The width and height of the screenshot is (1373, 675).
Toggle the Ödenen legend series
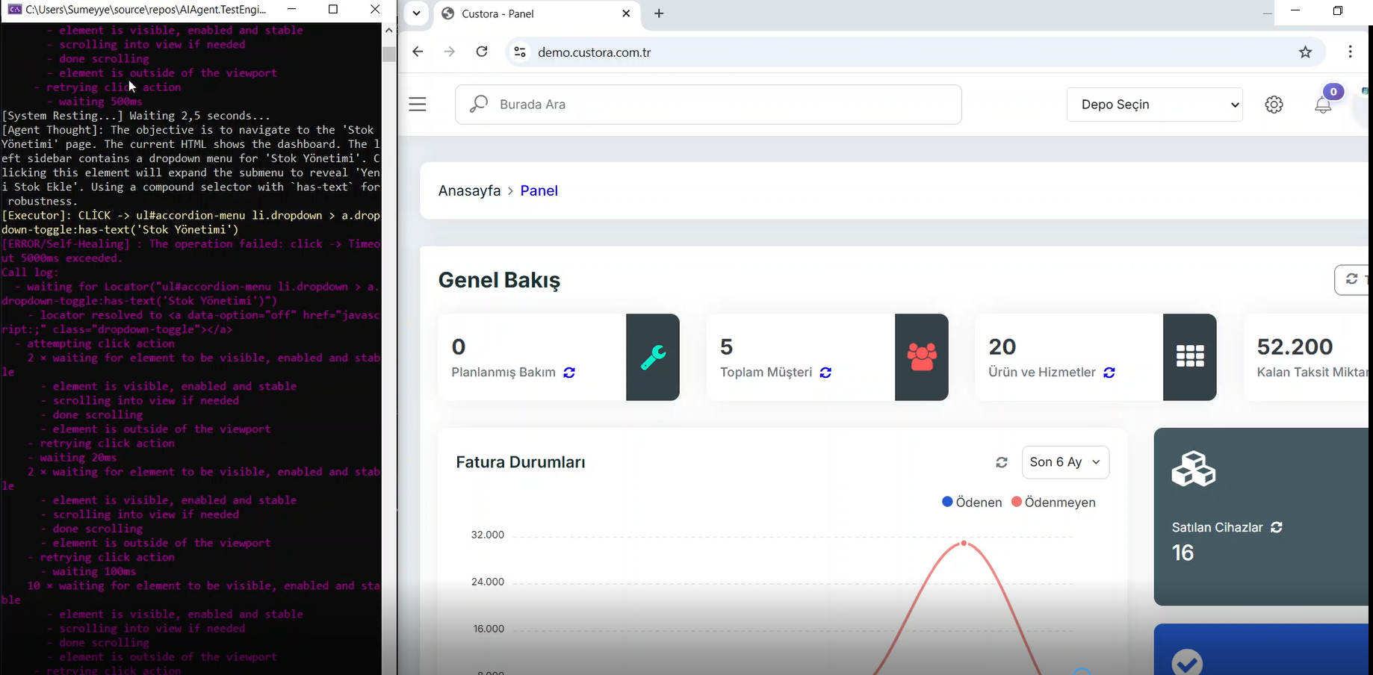[972, 503]
